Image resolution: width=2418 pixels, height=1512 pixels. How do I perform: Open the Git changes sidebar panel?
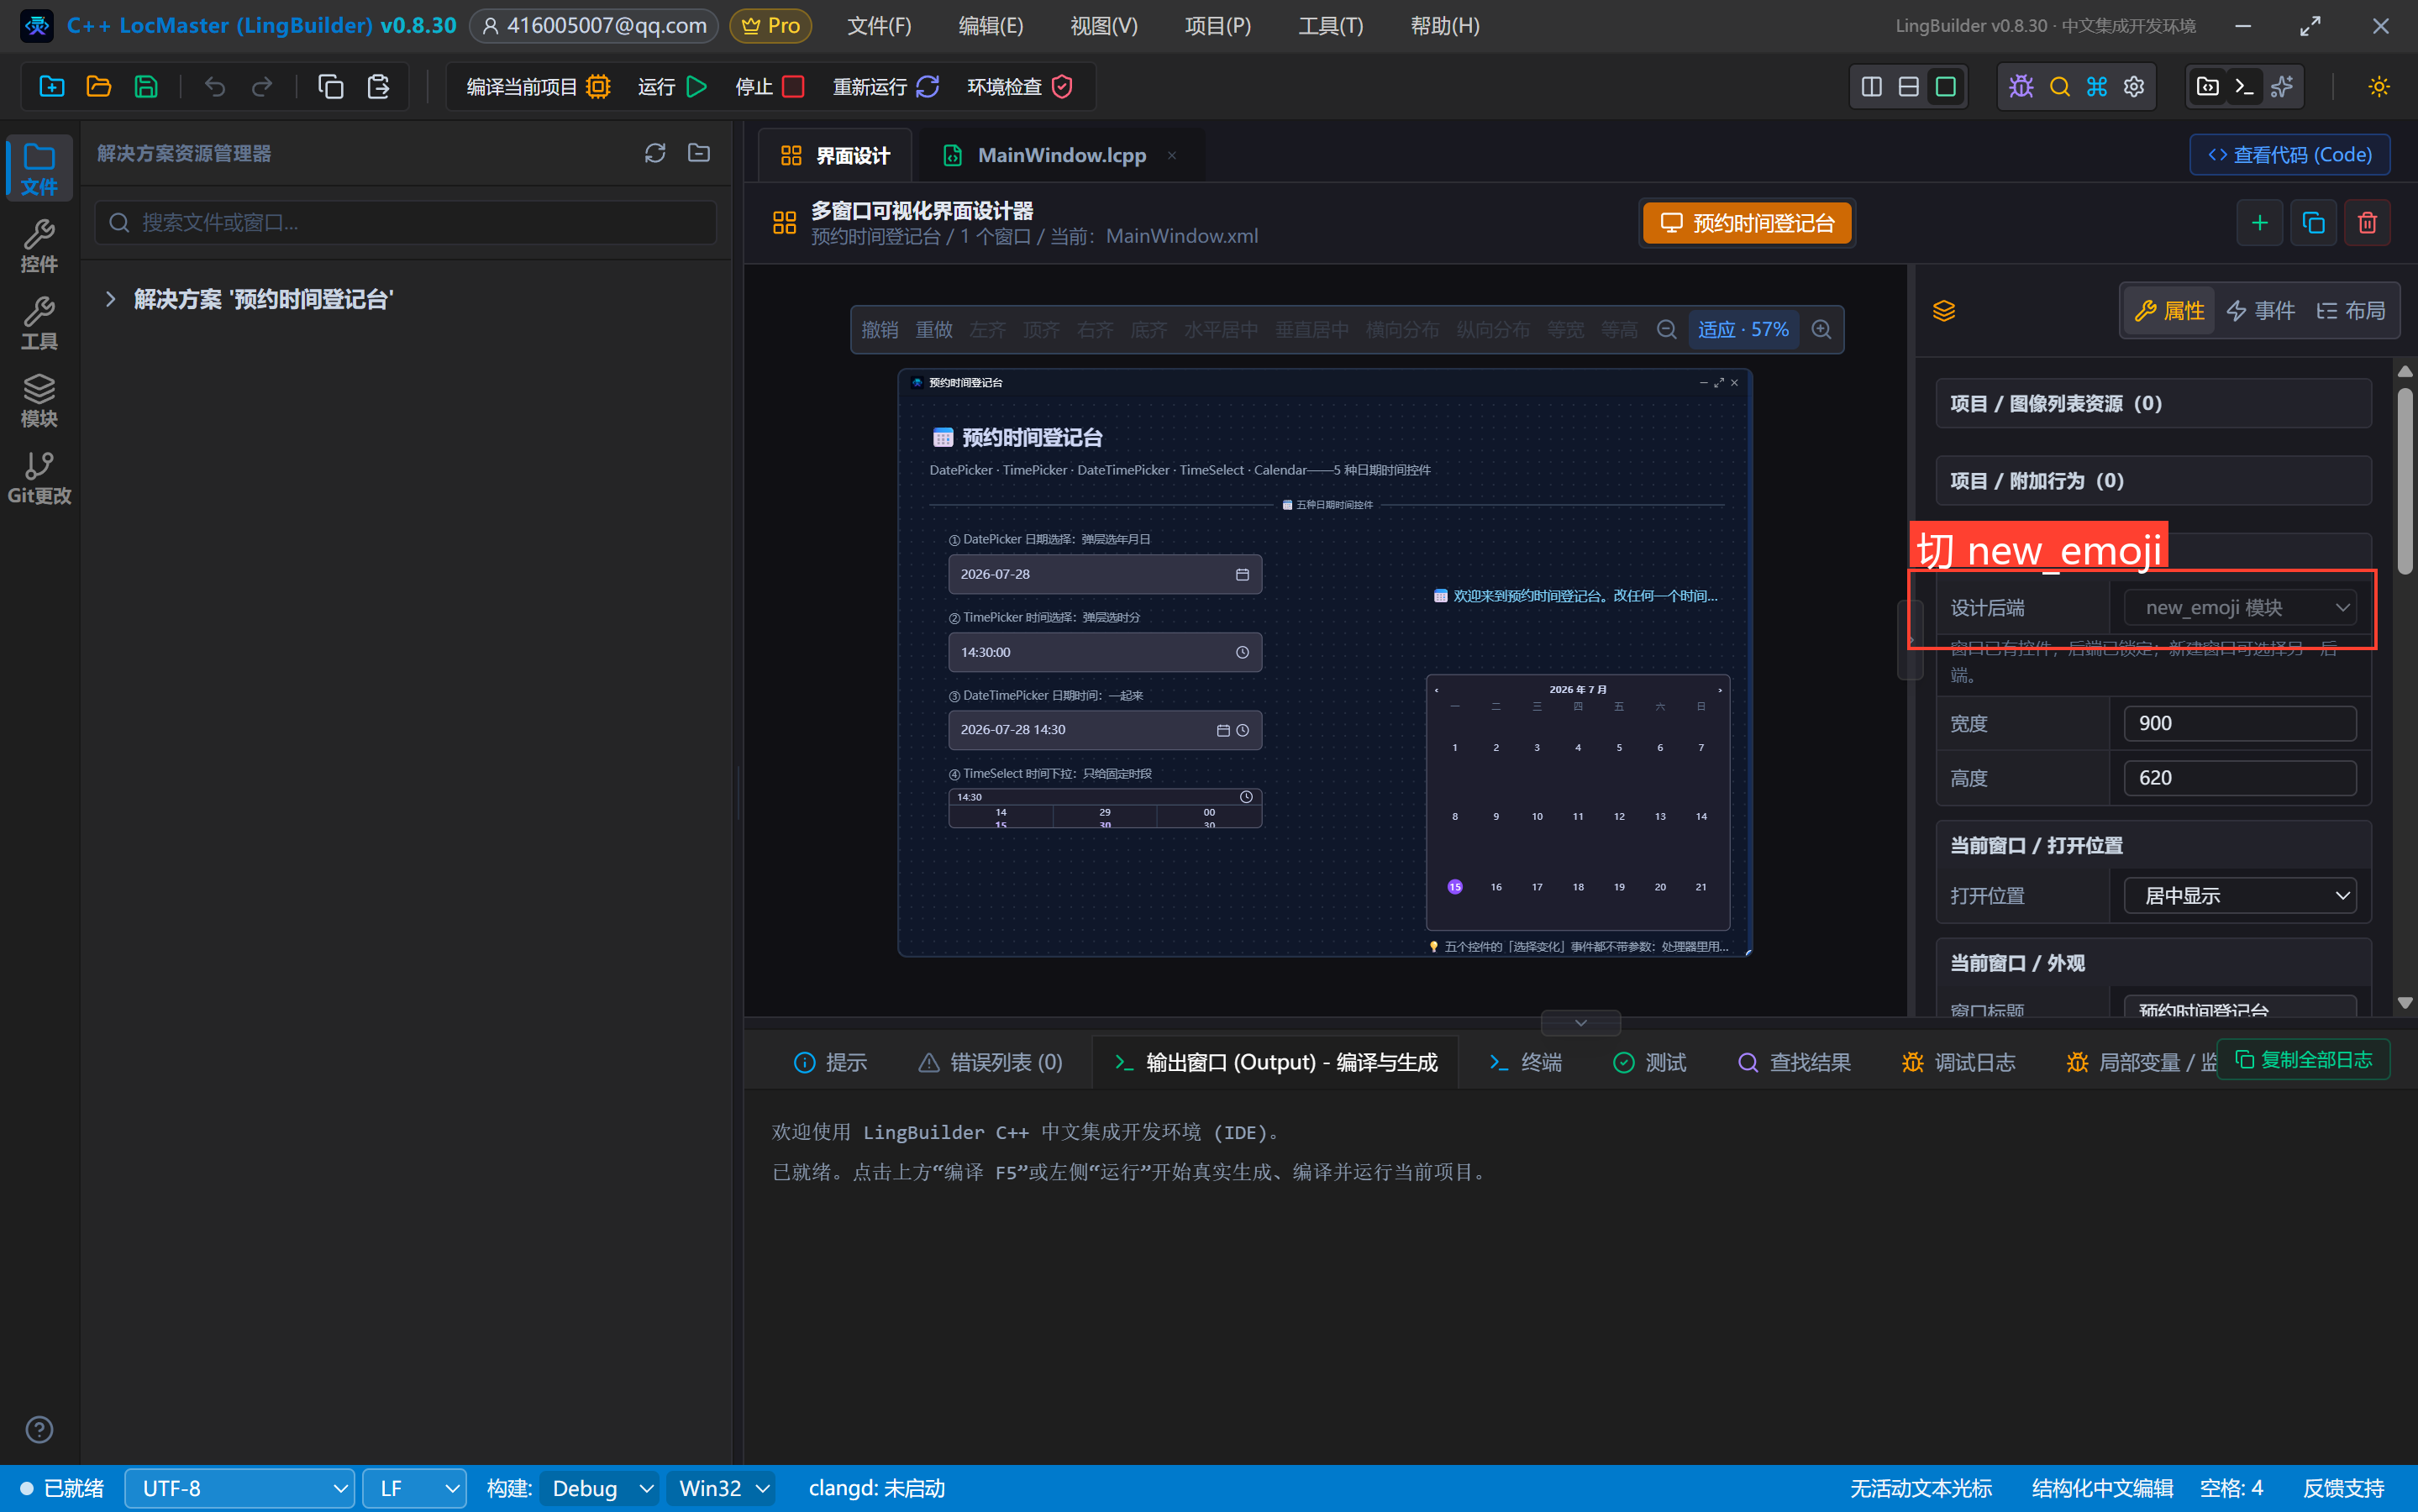39,478
